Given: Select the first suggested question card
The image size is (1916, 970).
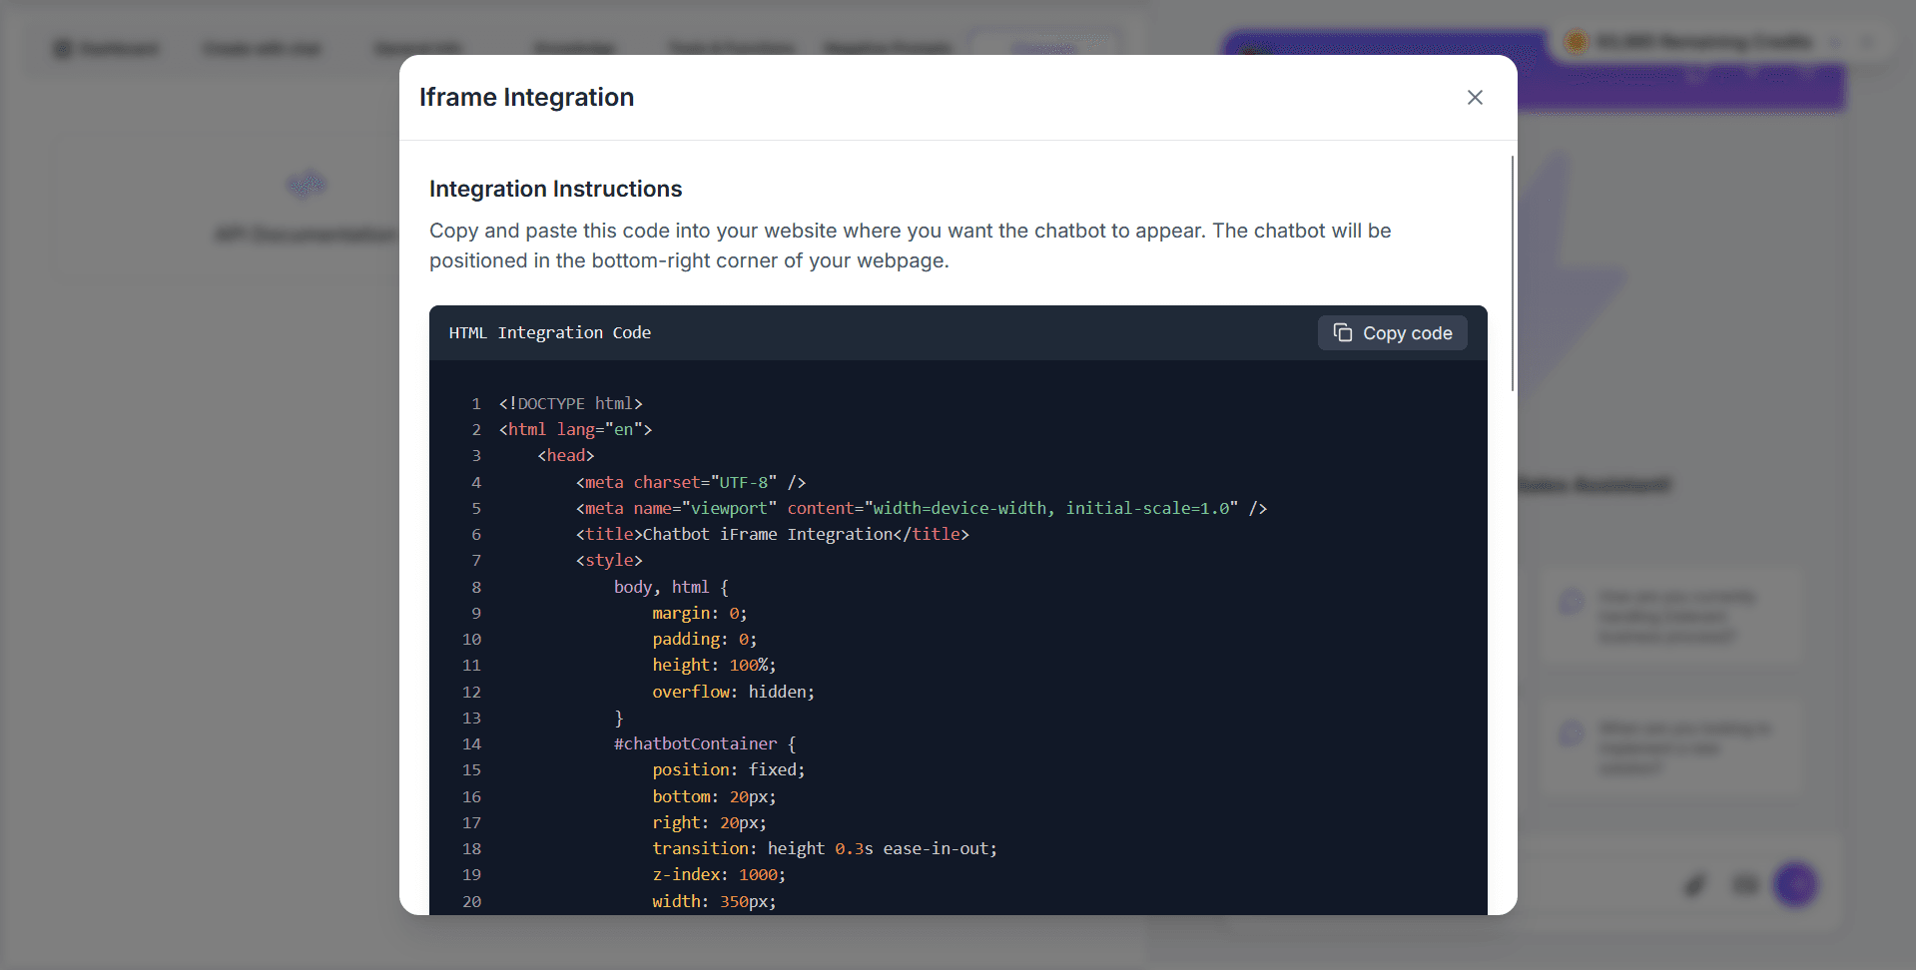Looking at the screenshot, I should pos(1669,616).
